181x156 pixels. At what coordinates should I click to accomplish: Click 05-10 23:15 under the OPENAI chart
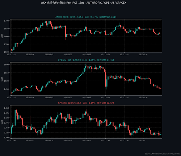[x=11, y=97]
